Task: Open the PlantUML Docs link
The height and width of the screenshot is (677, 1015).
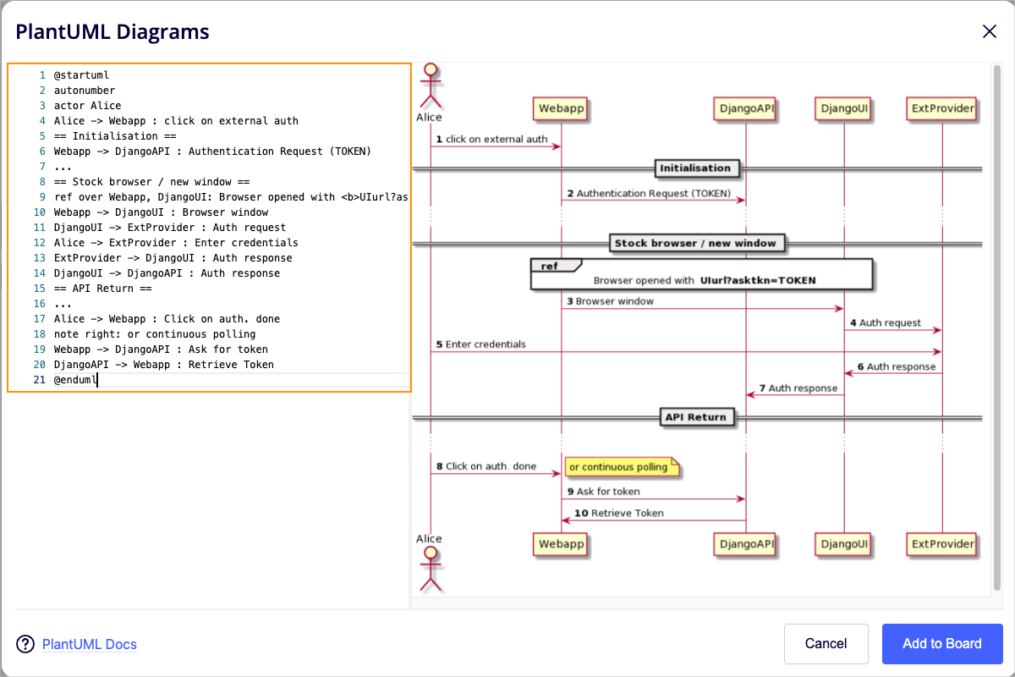Action: [x=89, y=644]
